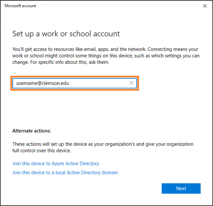The height and width of the screenshot is (206, 213).
Task: Click the username@clemson.edu email field
Action: 75,83
